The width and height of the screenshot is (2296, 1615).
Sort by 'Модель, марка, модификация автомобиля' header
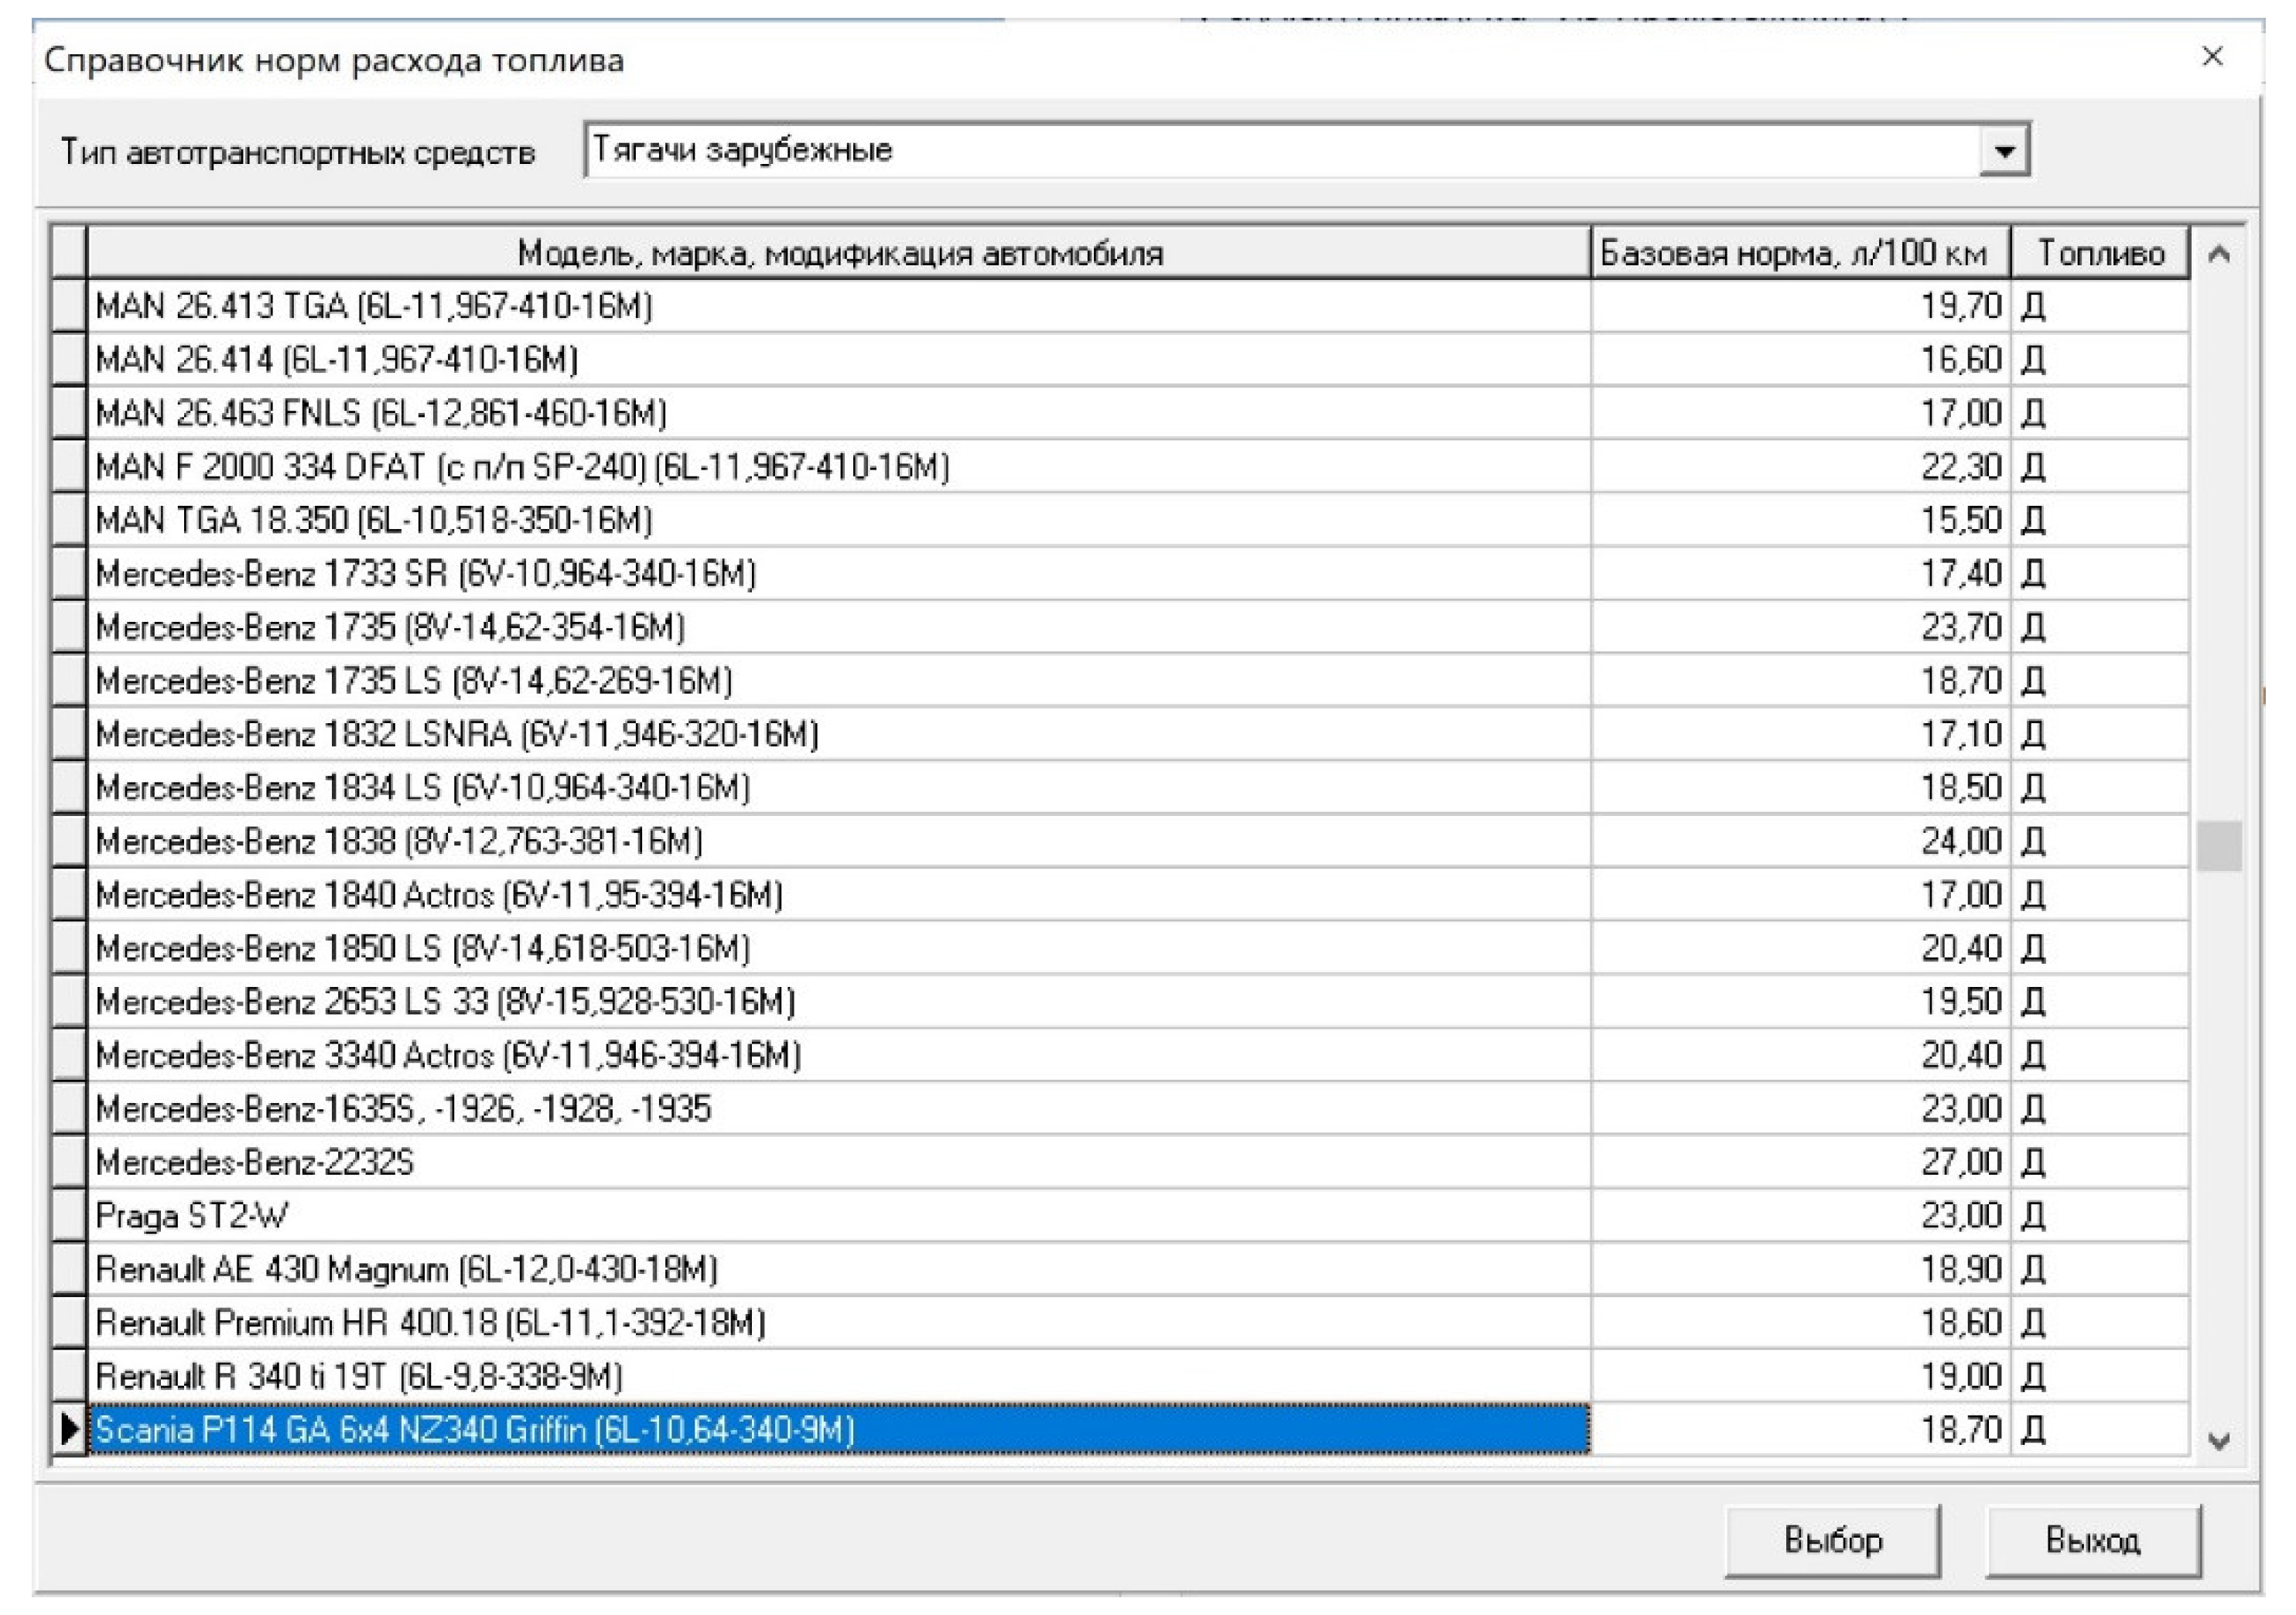[x=839, y=254]
